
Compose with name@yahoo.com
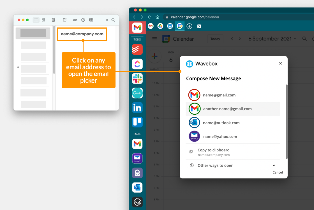pos(233,137)
